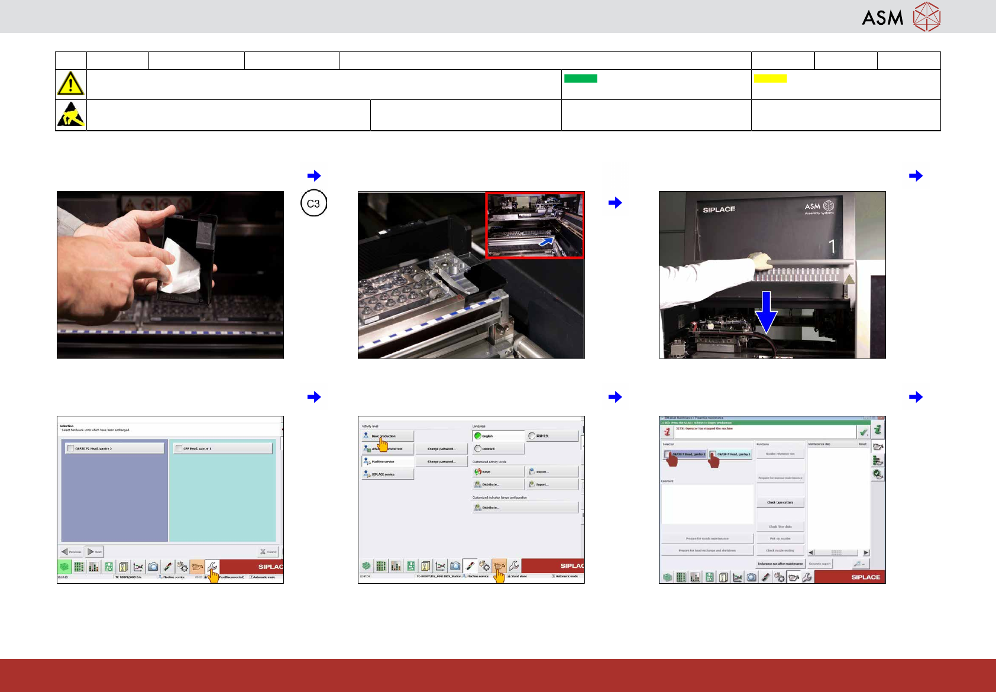The image size is (996, 692).
Task: Click the gears settings icon in the bottom-left screen toolbar
Action: [x=183, y=566]
